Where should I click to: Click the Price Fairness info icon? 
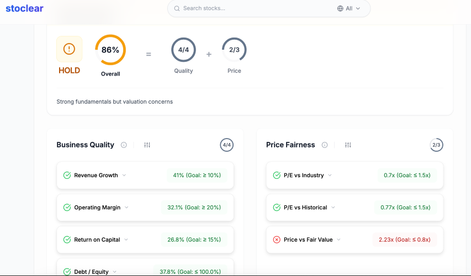click(325, 145)
